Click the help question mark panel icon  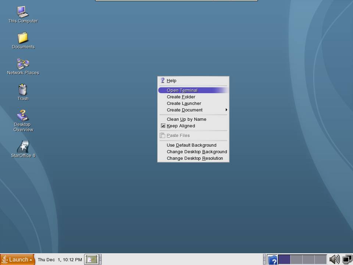click(272, 260)
